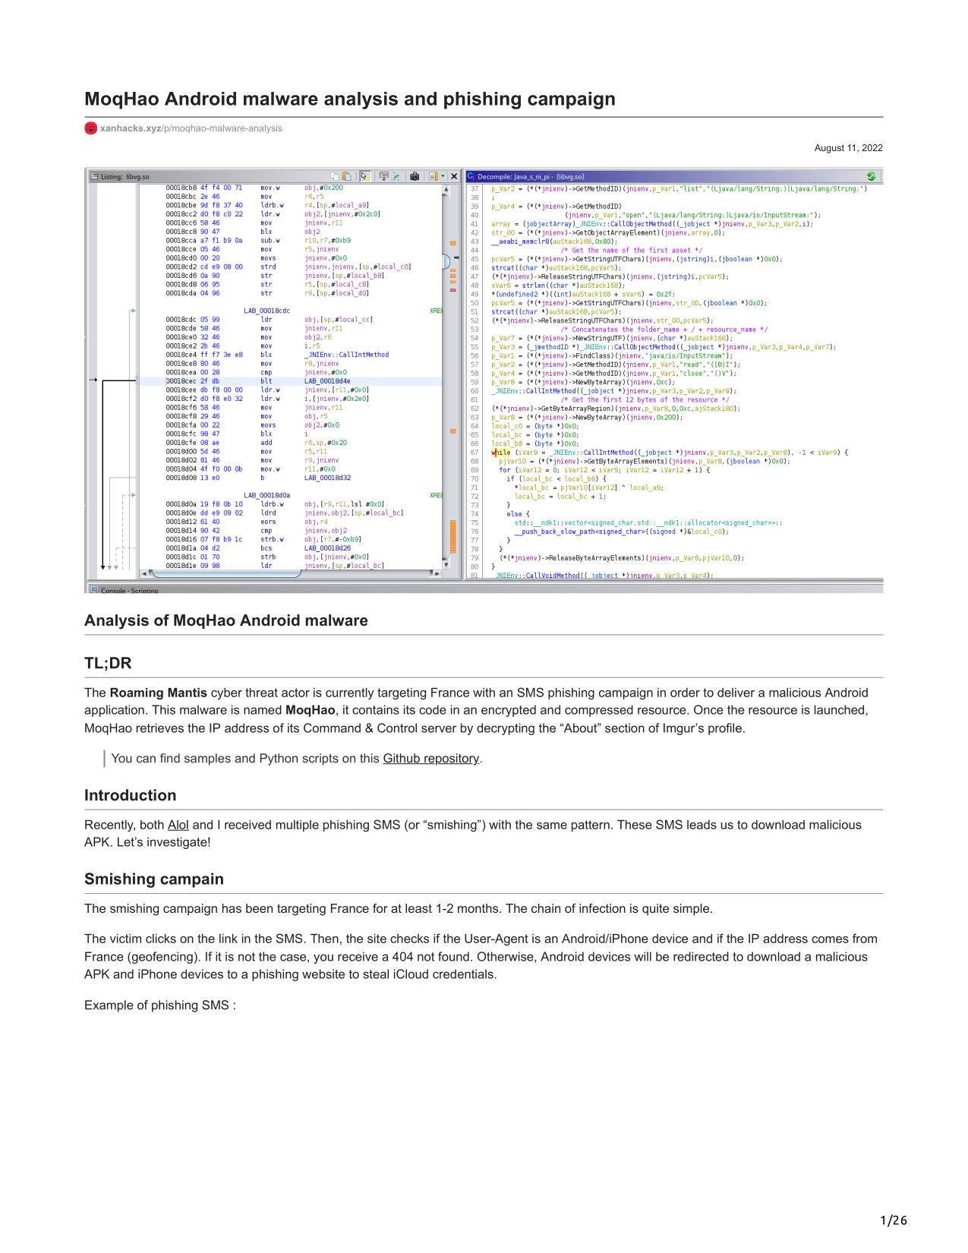Click comment 'Get the name of the first asset'

632,251
